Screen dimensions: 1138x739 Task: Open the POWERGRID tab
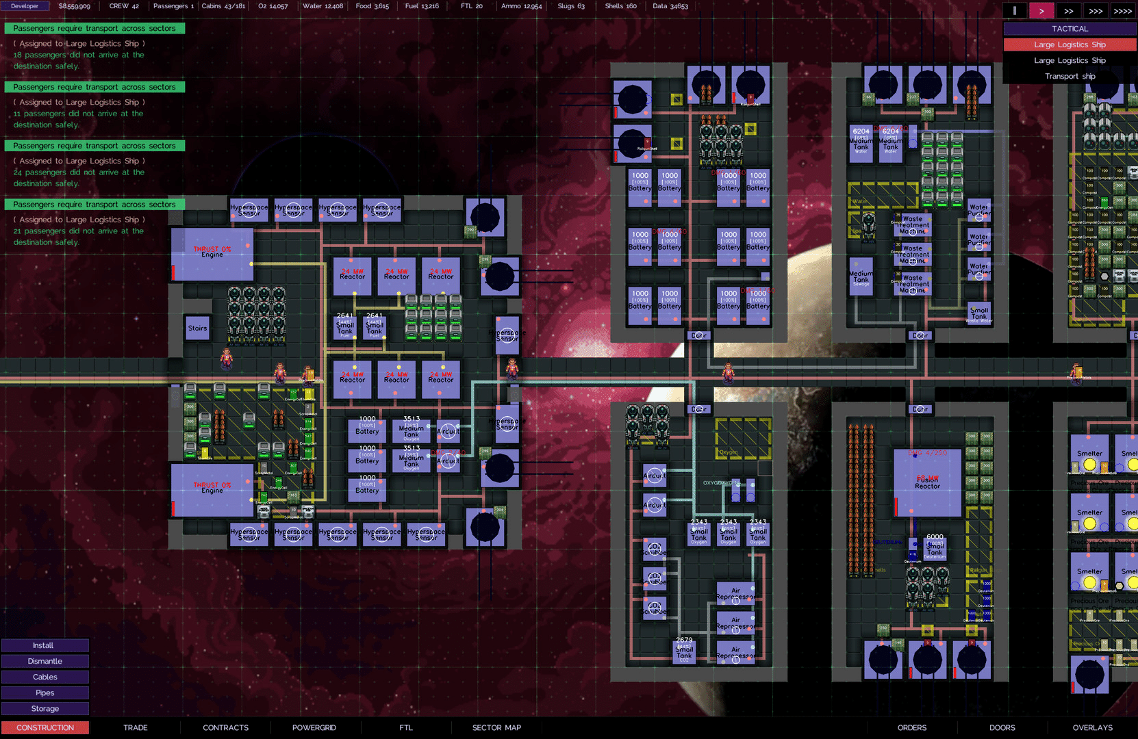pos(314,727)
